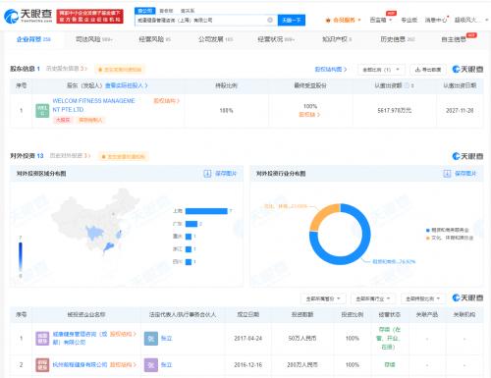This screenshot has width=491, height=378.
Task: Open 张立 legal representative link in row 1
Action: coord(166,339)
